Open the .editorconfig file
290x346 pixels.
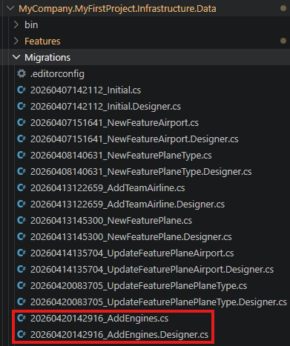pyautogui.click(x=57, y=74)
